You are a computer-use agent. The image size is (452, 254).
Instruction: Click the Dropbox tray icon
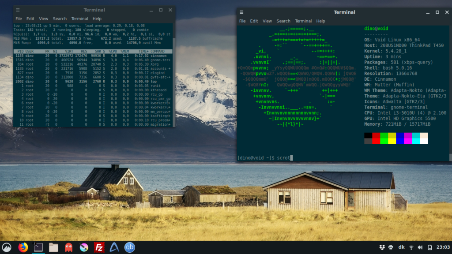tap(382, 247)
